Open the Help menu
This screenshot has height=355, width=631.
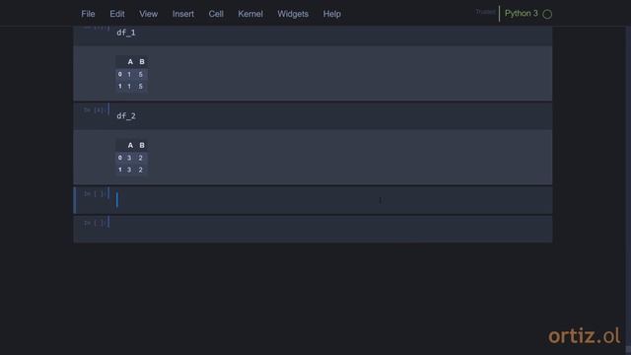(332, 14)
